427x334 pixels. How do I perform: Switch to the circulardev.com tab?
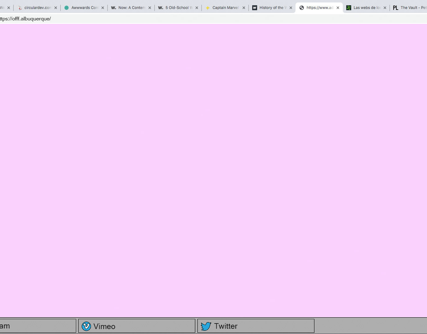(x=37, y=8)
